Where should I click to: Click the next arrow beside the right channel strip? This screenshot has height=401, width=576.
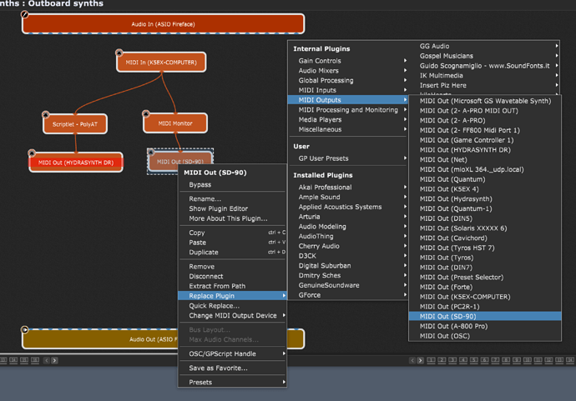421,361
